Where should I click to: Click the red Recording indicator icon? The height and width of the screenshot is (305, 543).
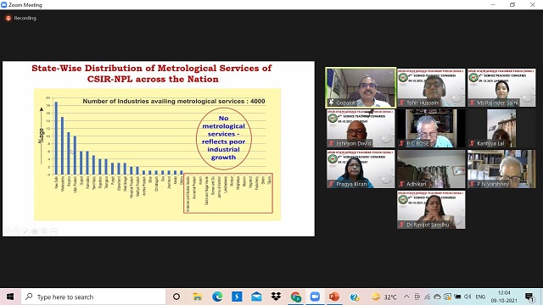(8, 18)
